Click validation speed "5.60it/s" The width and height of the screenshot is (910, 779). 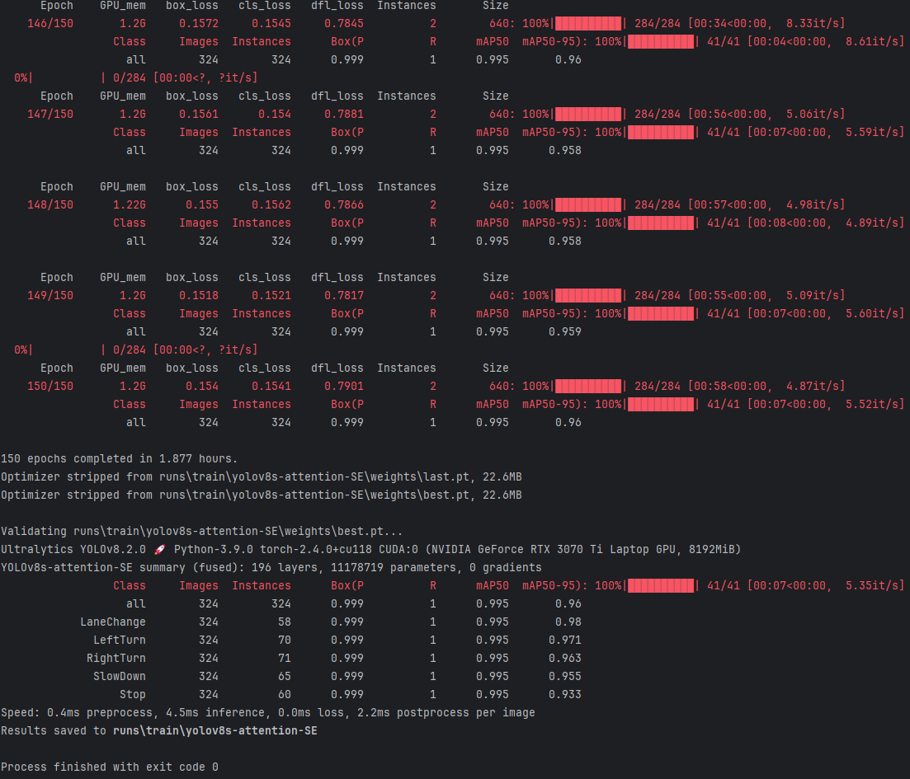(x=871, y=314)
